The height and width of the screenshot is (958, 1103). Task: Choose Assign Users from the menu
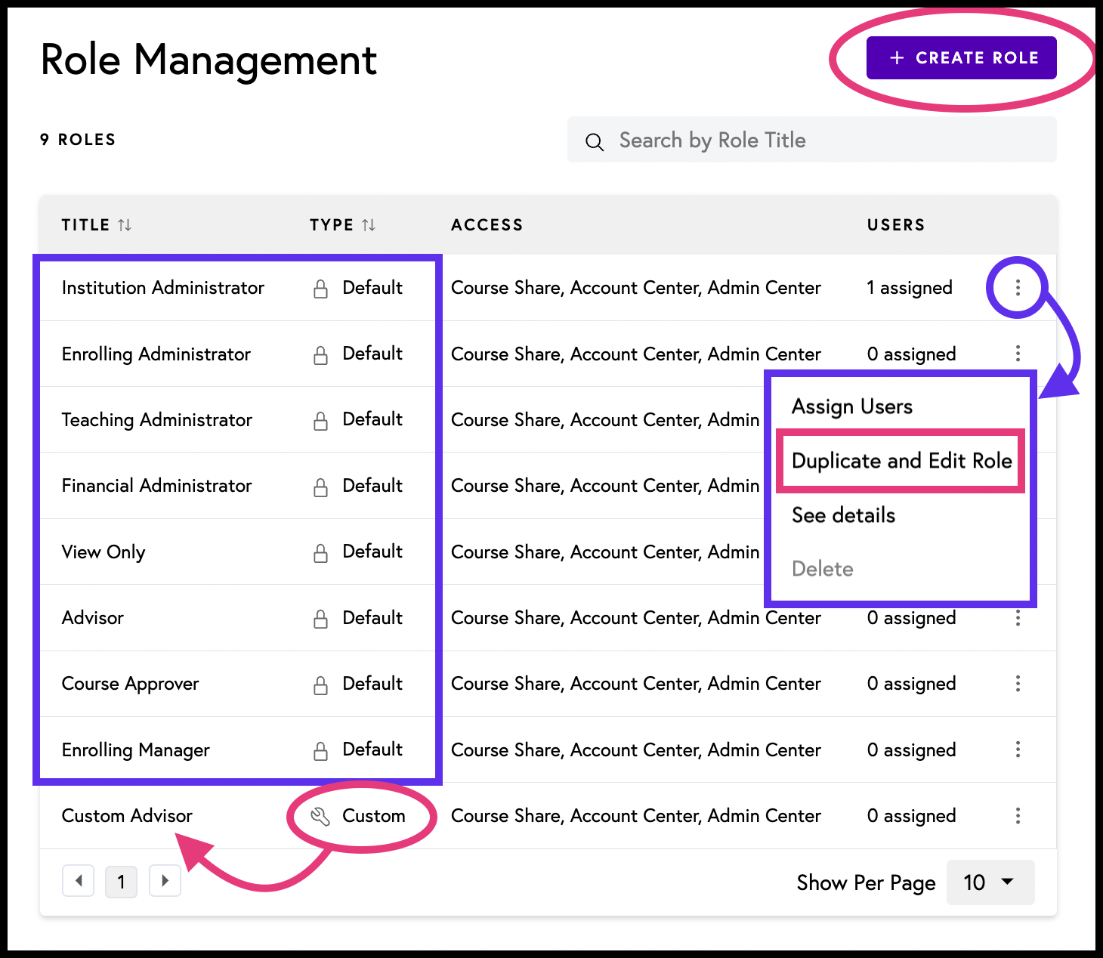click(x=852, y=406)
